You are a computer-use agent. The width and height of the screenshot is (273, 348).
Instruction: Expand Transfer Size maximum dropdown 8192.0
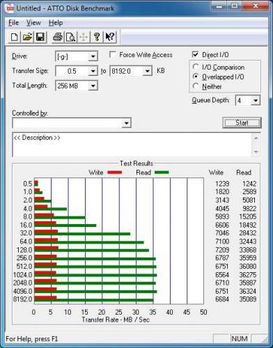(147, 71)
